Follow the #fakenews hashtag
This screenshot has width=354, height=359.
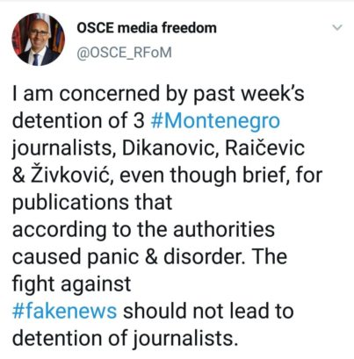64,311
